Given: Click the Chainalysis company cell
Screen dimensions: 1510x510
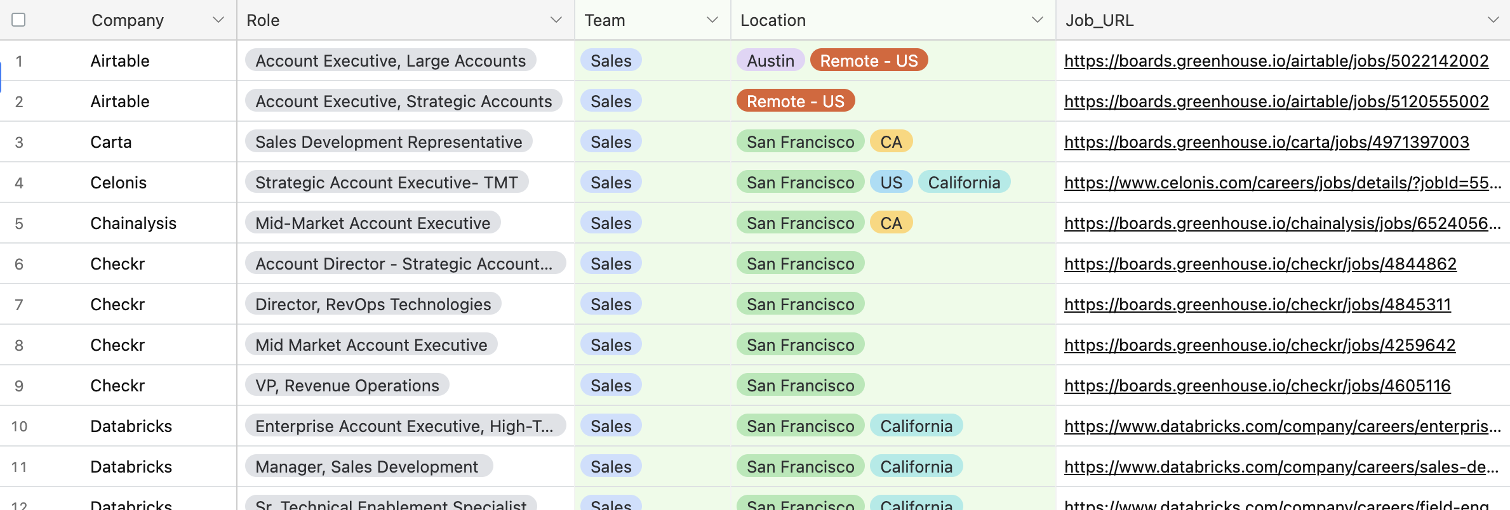Looking at the screenshot, I should pyautogui.click(x=133, y=223).
